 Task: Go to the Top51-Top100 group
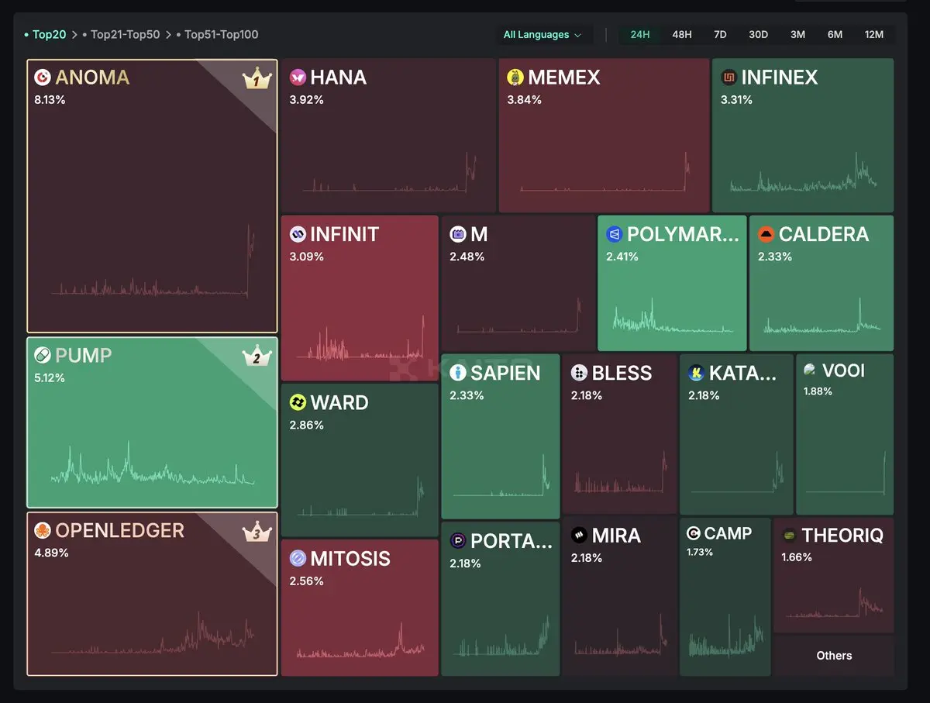pyautogui.click(x=222, y=35)
